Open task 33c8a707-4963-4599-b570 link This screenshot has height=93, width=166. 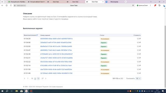point(57,58)
